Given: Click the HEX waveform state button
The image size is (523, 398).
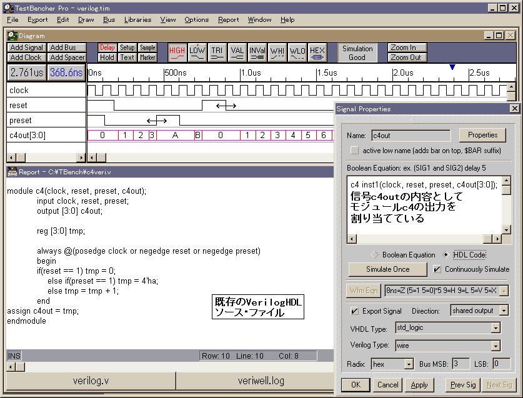Looking at the screenshot, I should 317,52.
